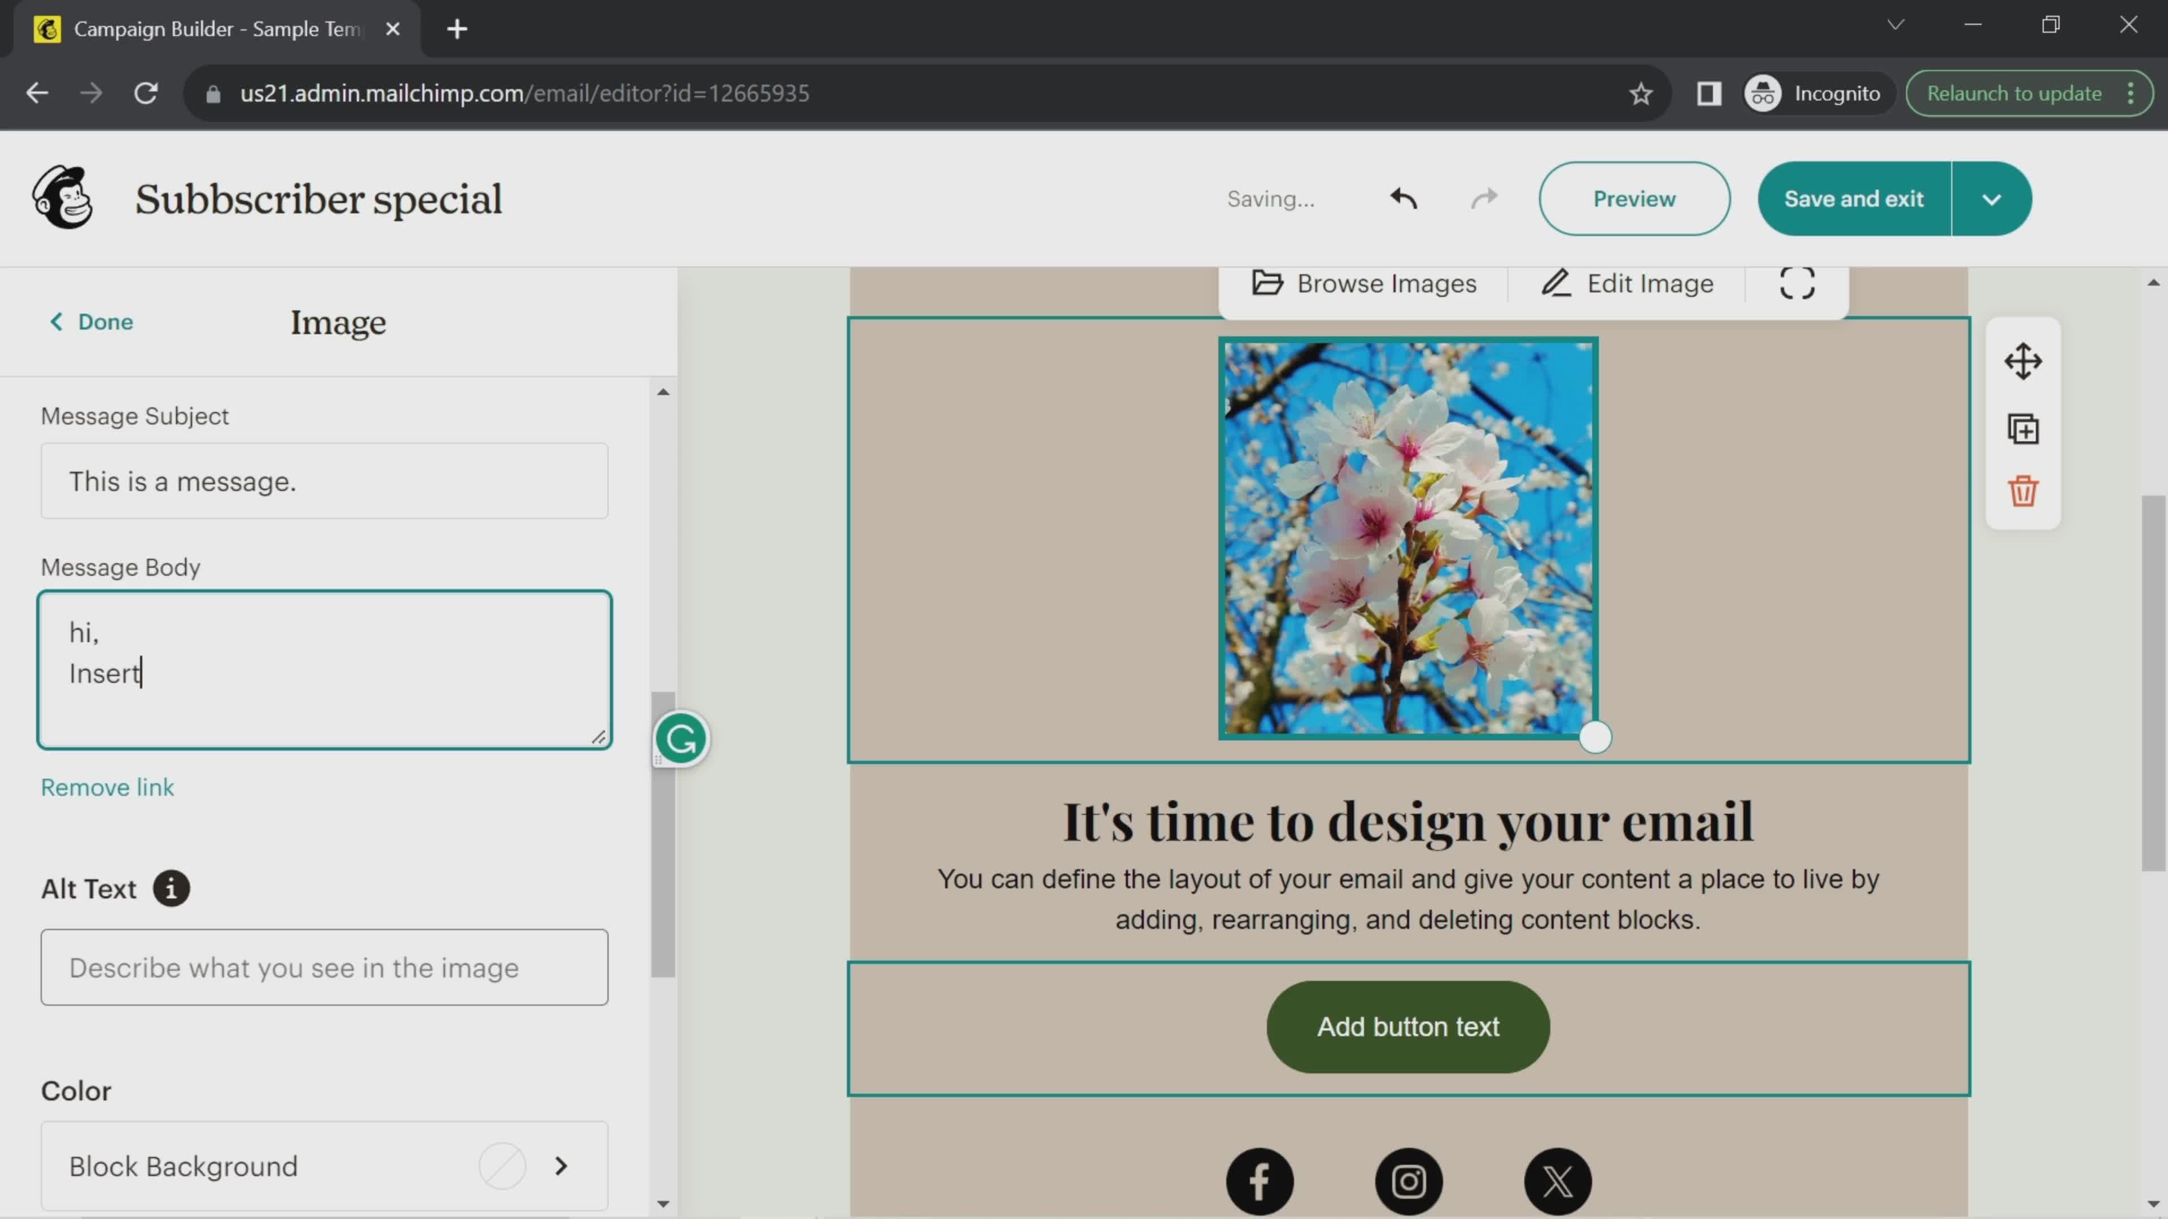This screenshot has width=2168, height=1219.
Task: Click the Mailchimp Freddie logo
Action: [63, 198]
